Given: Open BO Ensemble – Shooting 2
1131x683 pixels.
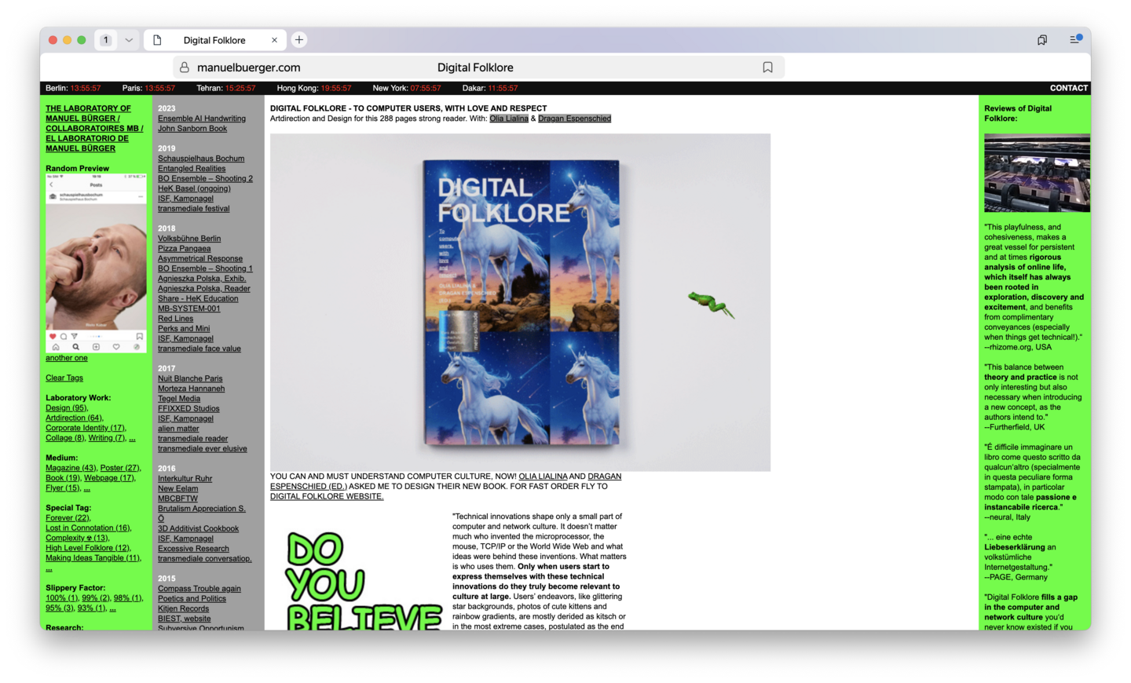Looking at the screenshot, I should click(x=205, y=179).
